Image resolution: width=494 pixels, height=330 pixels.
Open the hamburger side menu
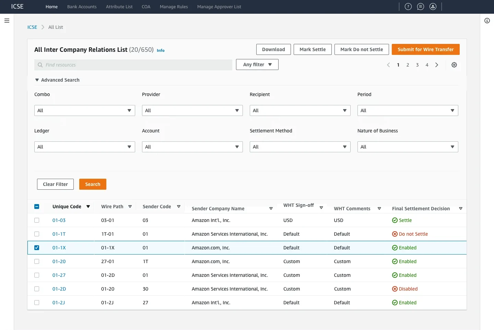click(x=7, y=21)
